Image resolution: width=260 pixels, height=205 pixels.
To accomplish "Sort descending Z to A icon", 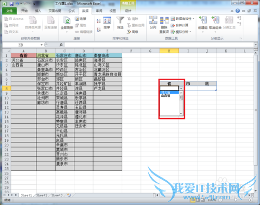I will point(99,30).
